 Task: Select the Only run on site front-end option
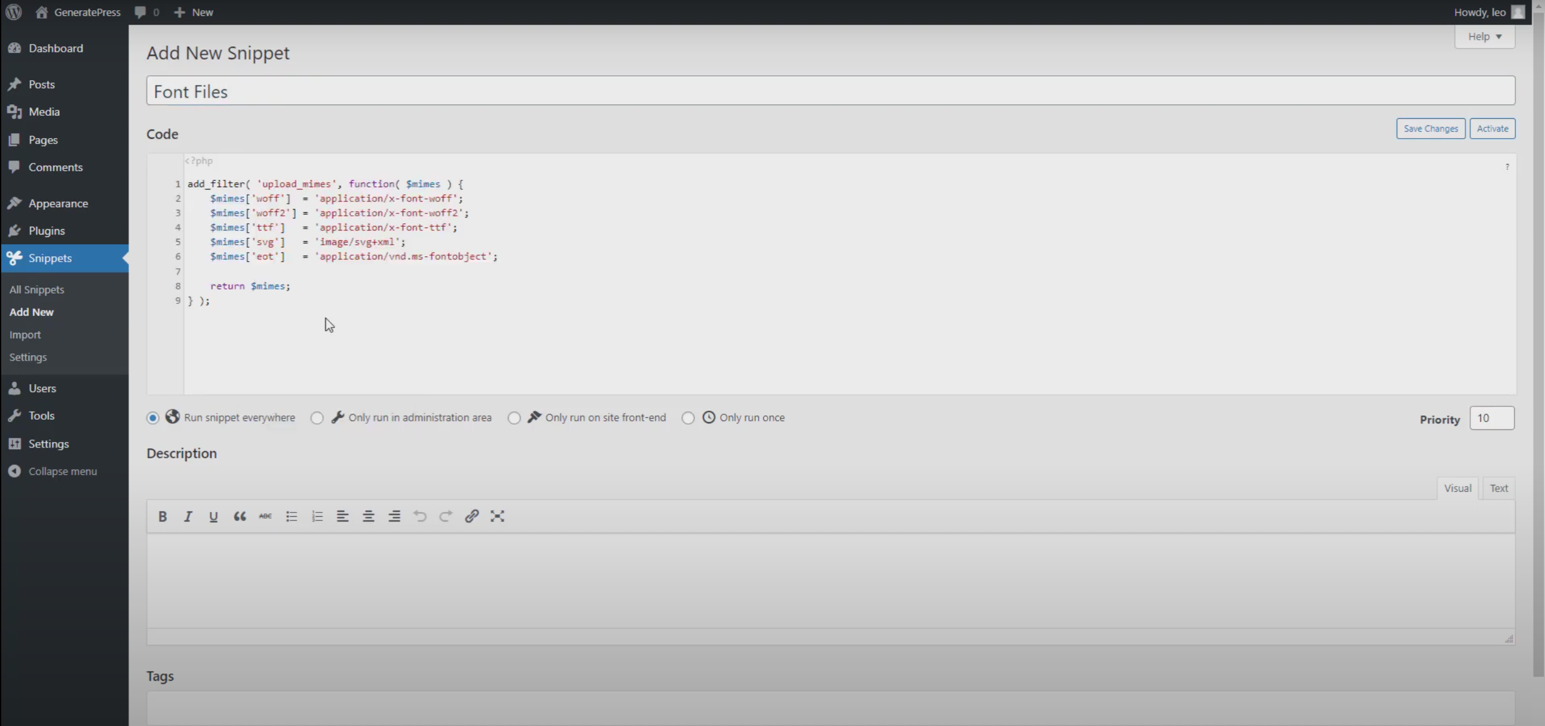pyautogui.click(x=513, y=417)
